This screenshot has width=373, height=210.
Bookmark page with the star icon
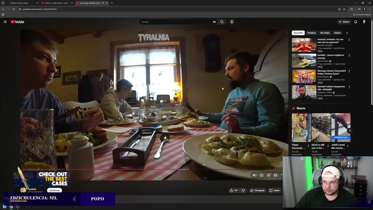point(344,9)
